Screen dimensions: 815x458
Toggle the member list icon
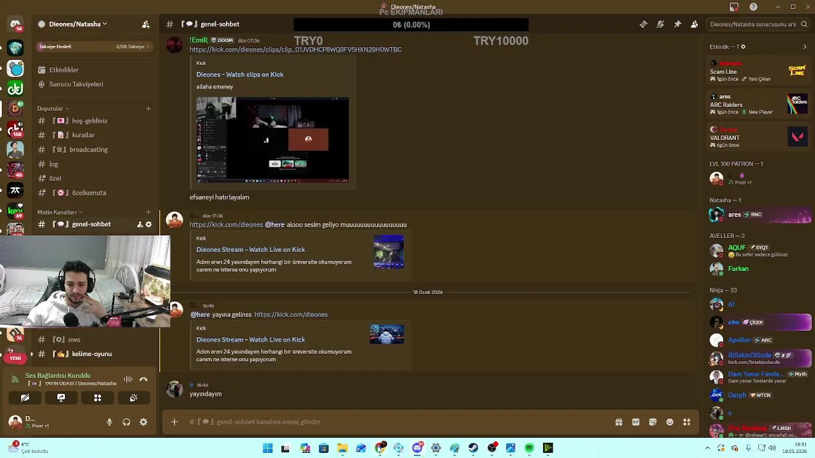point(694,24)
